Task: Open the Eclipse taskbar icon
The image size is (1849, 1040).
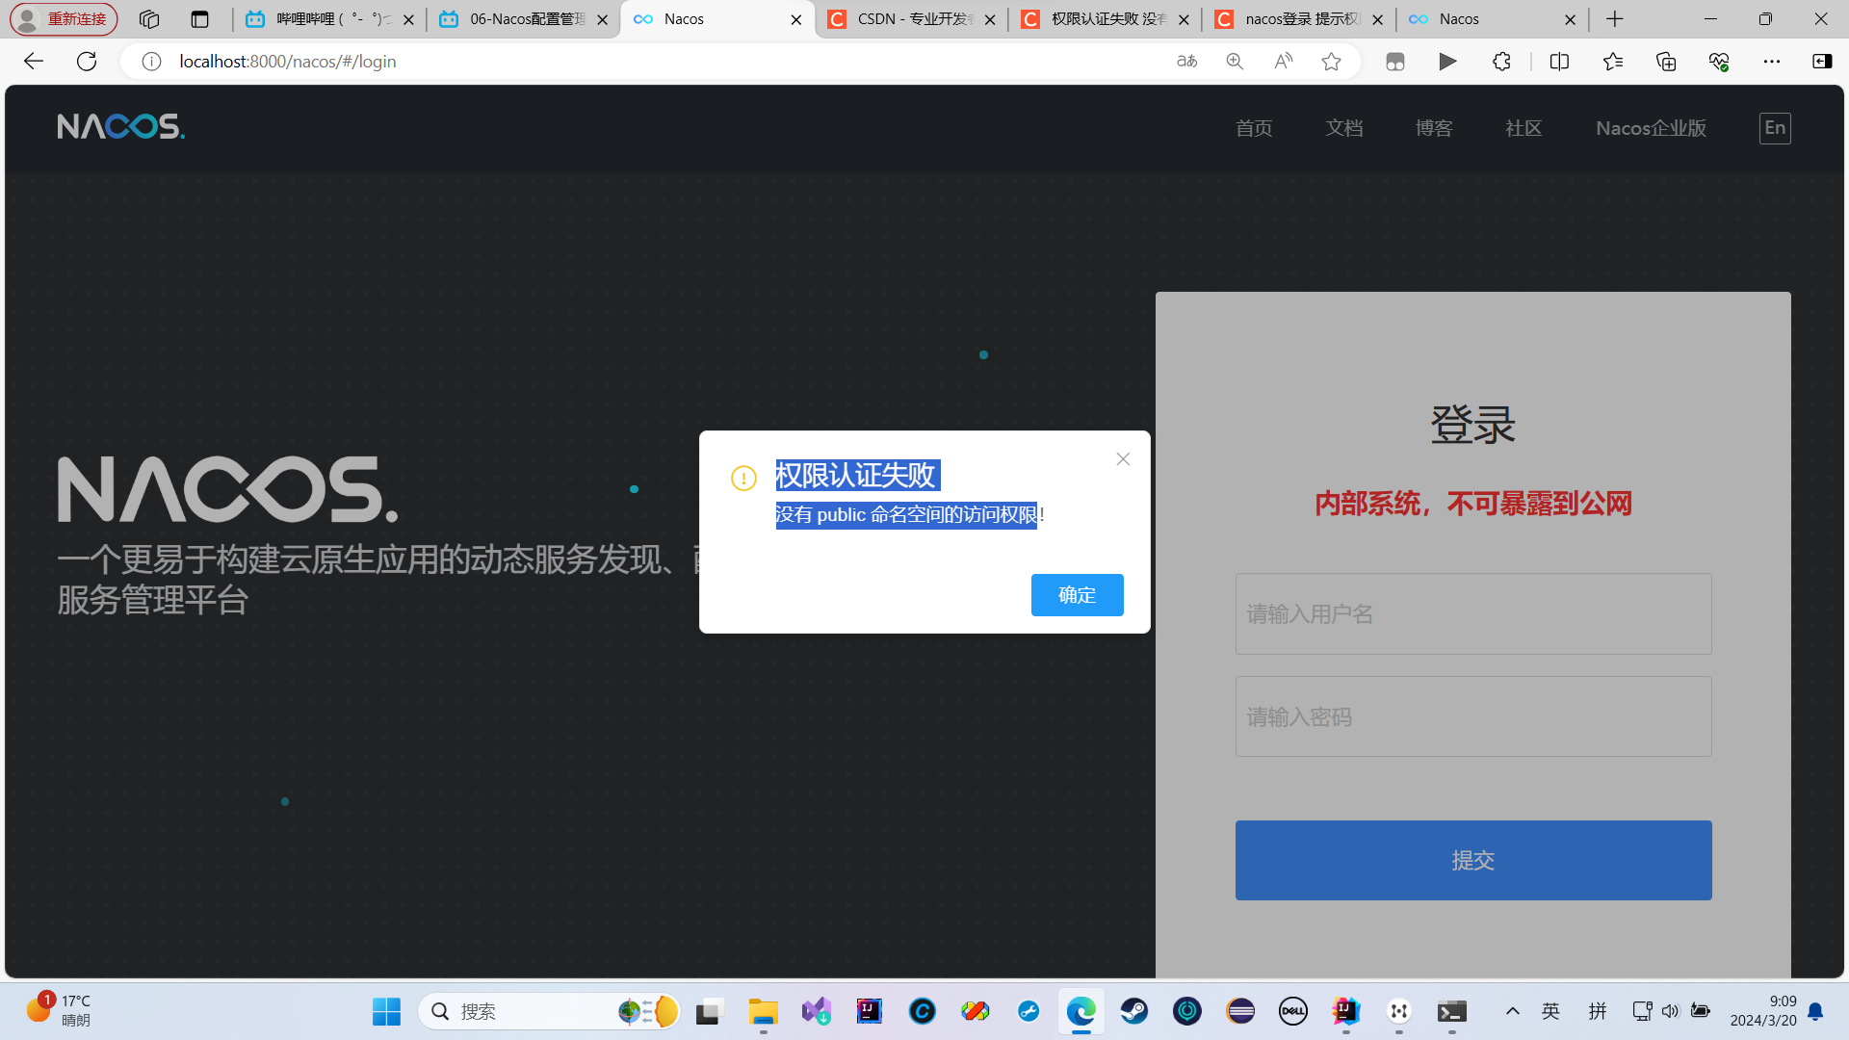Action: pos(1240,1011)
